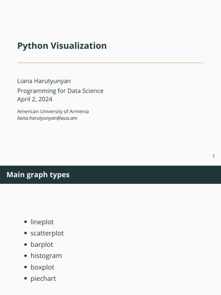The image size is (221, 295).
Task: Pick the "boxplot" list item
Action: [42, 267]
